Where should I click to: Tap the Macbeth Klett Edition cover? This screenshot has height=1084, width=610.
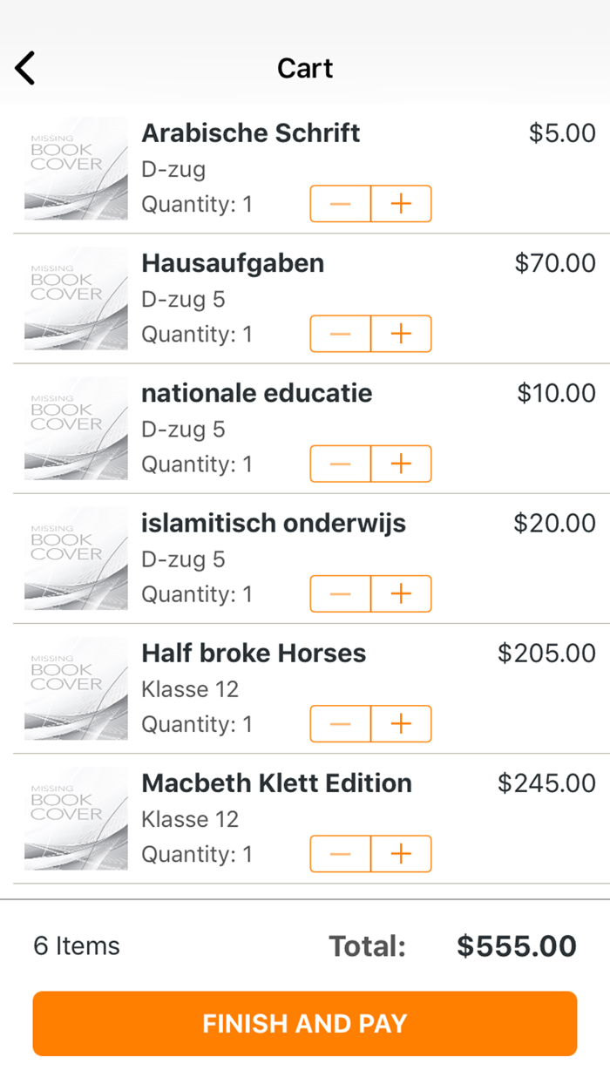[76, 818]
